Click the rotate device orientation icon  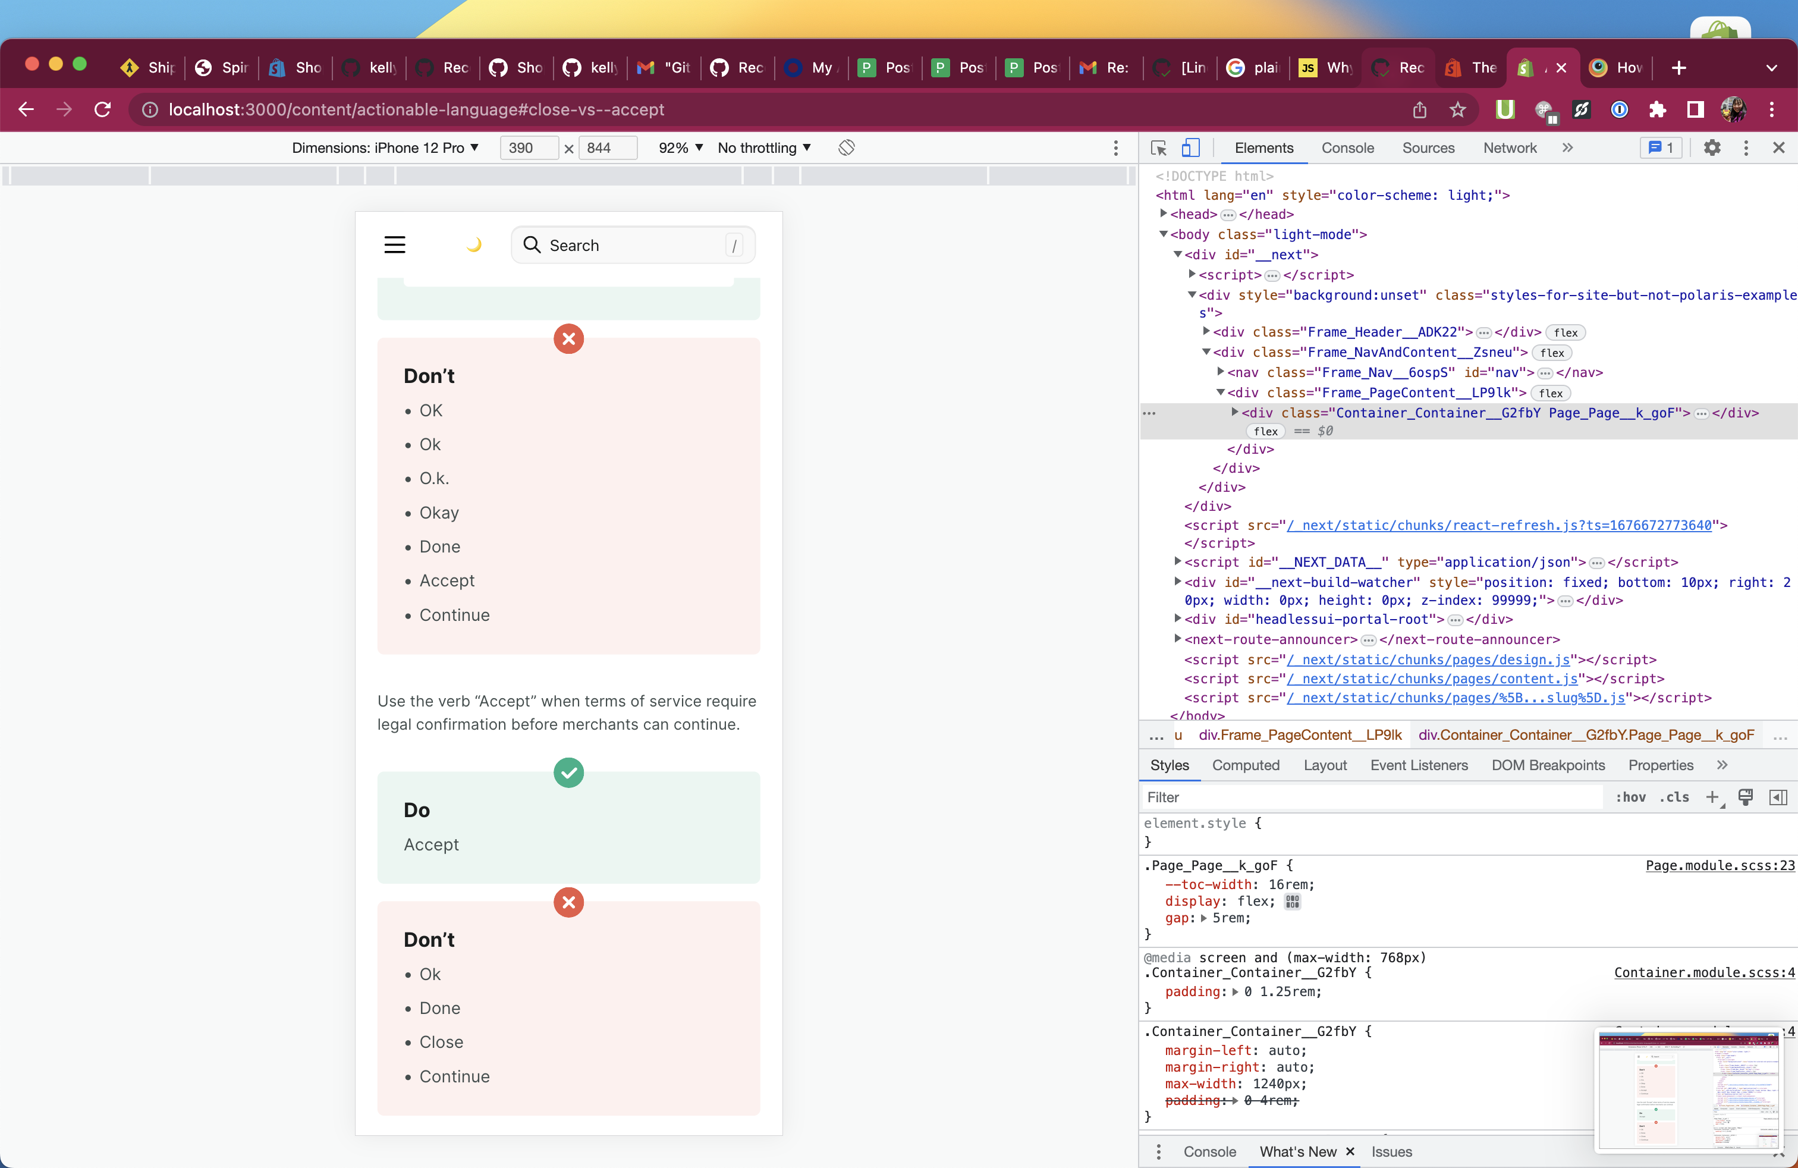tap(846, 148)
